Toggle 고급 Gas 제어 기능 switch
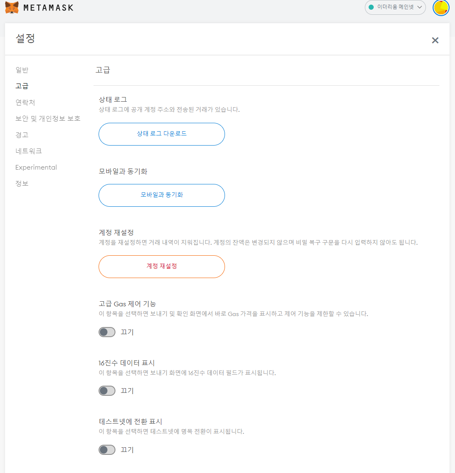The width and height of the screenshot is (455, 473). [x=107, y=332]
